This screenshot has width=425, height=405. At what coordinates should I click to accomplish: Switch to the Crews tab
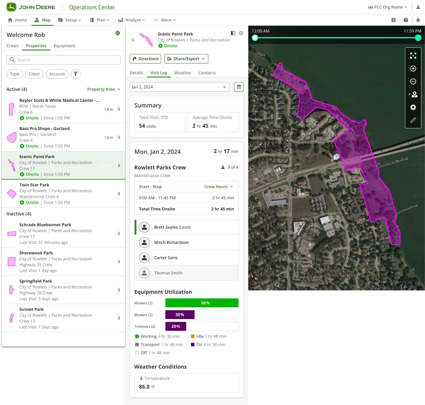13,46
